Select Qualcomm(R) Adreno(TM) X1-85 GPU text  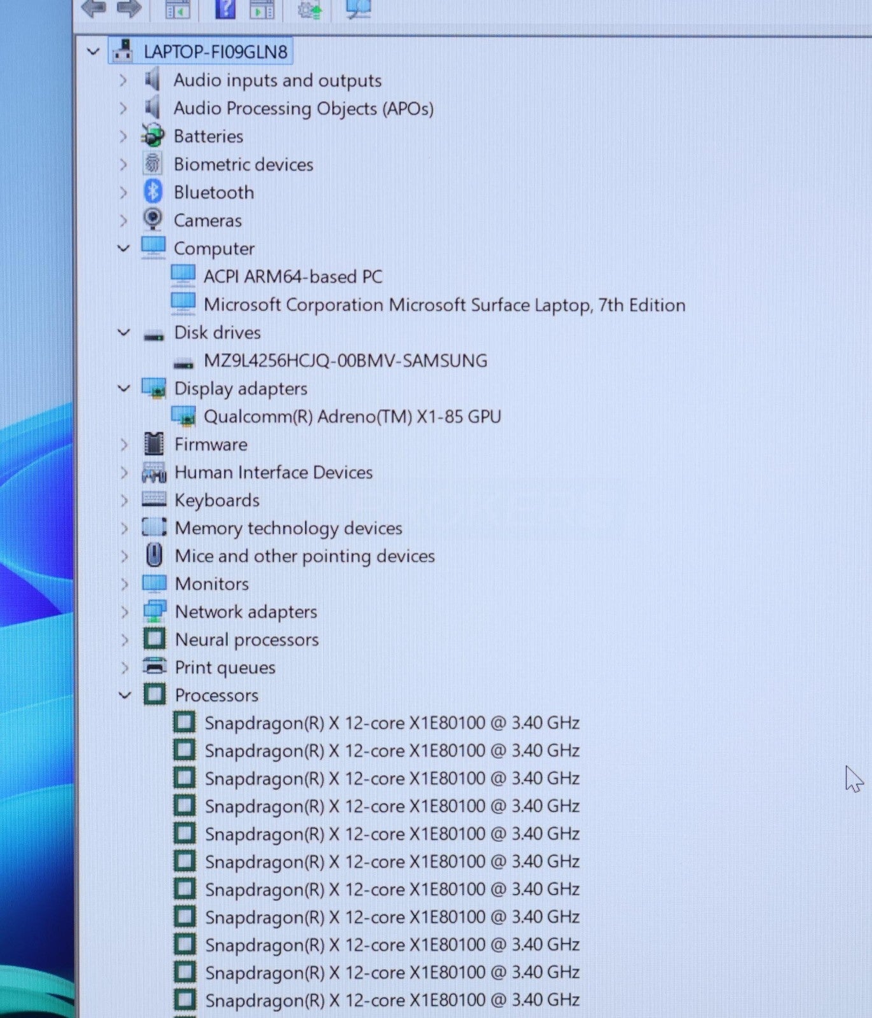pyautogui.click(x=353, y=417)
